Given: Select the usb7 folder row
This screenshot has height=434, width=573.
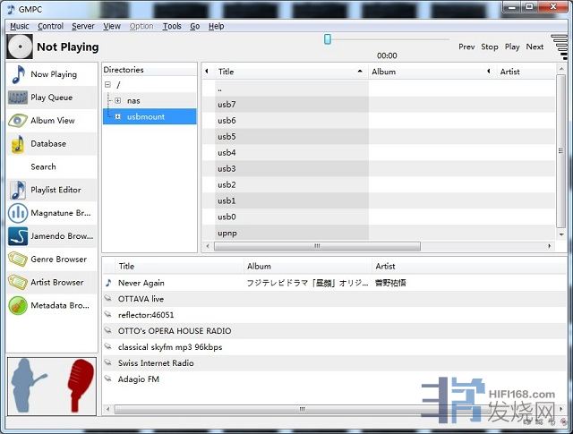Looking at the screenshot, I should point(227,105).
